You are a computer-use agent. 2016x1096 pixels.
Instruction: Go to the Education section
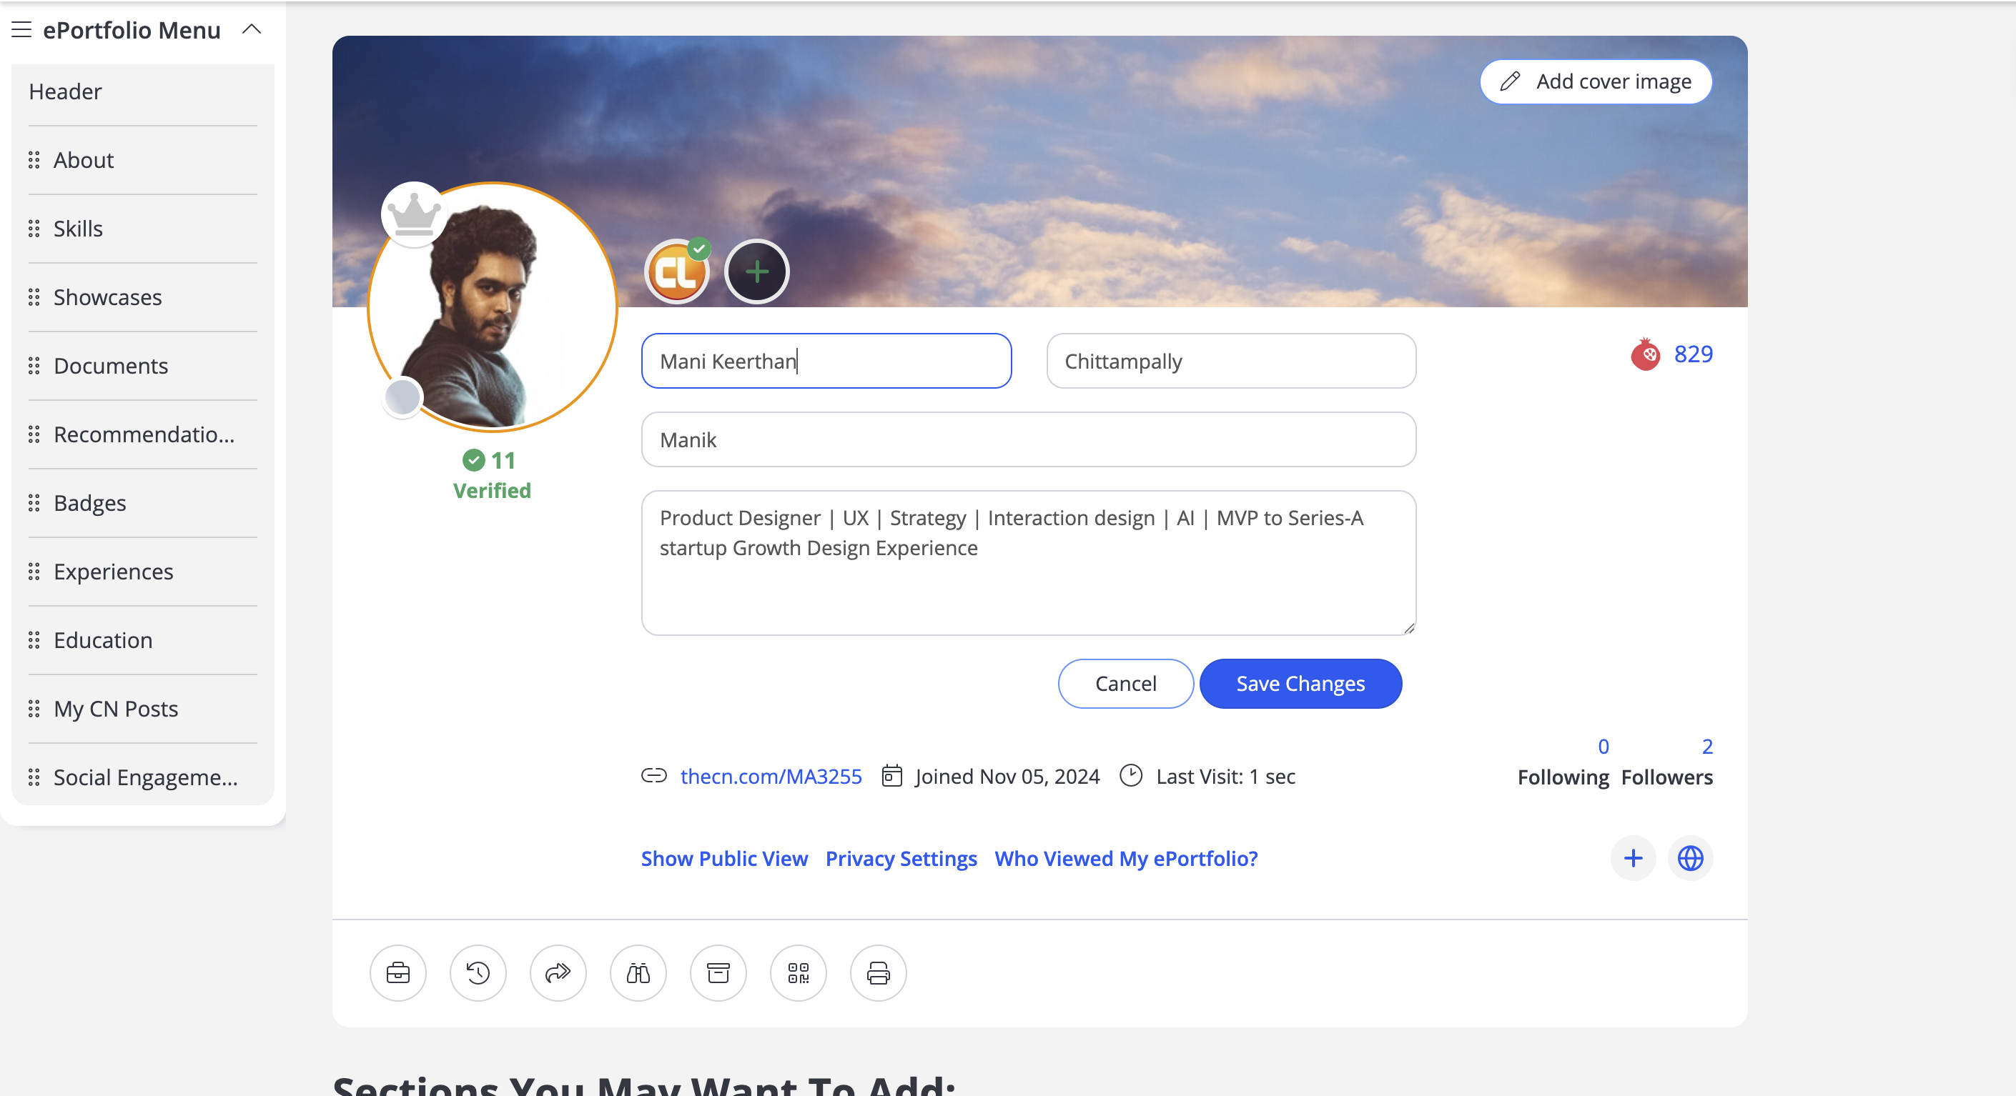(104, 640)
